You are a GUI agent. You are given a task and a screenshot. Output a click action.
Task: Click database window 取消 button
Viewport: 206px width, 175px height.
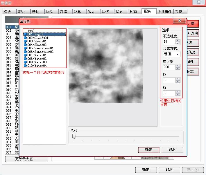[169, 170]
